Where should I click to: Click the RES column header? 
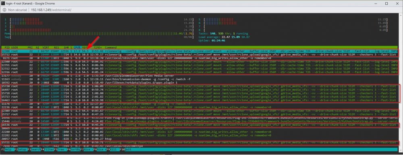coord(56,48)
